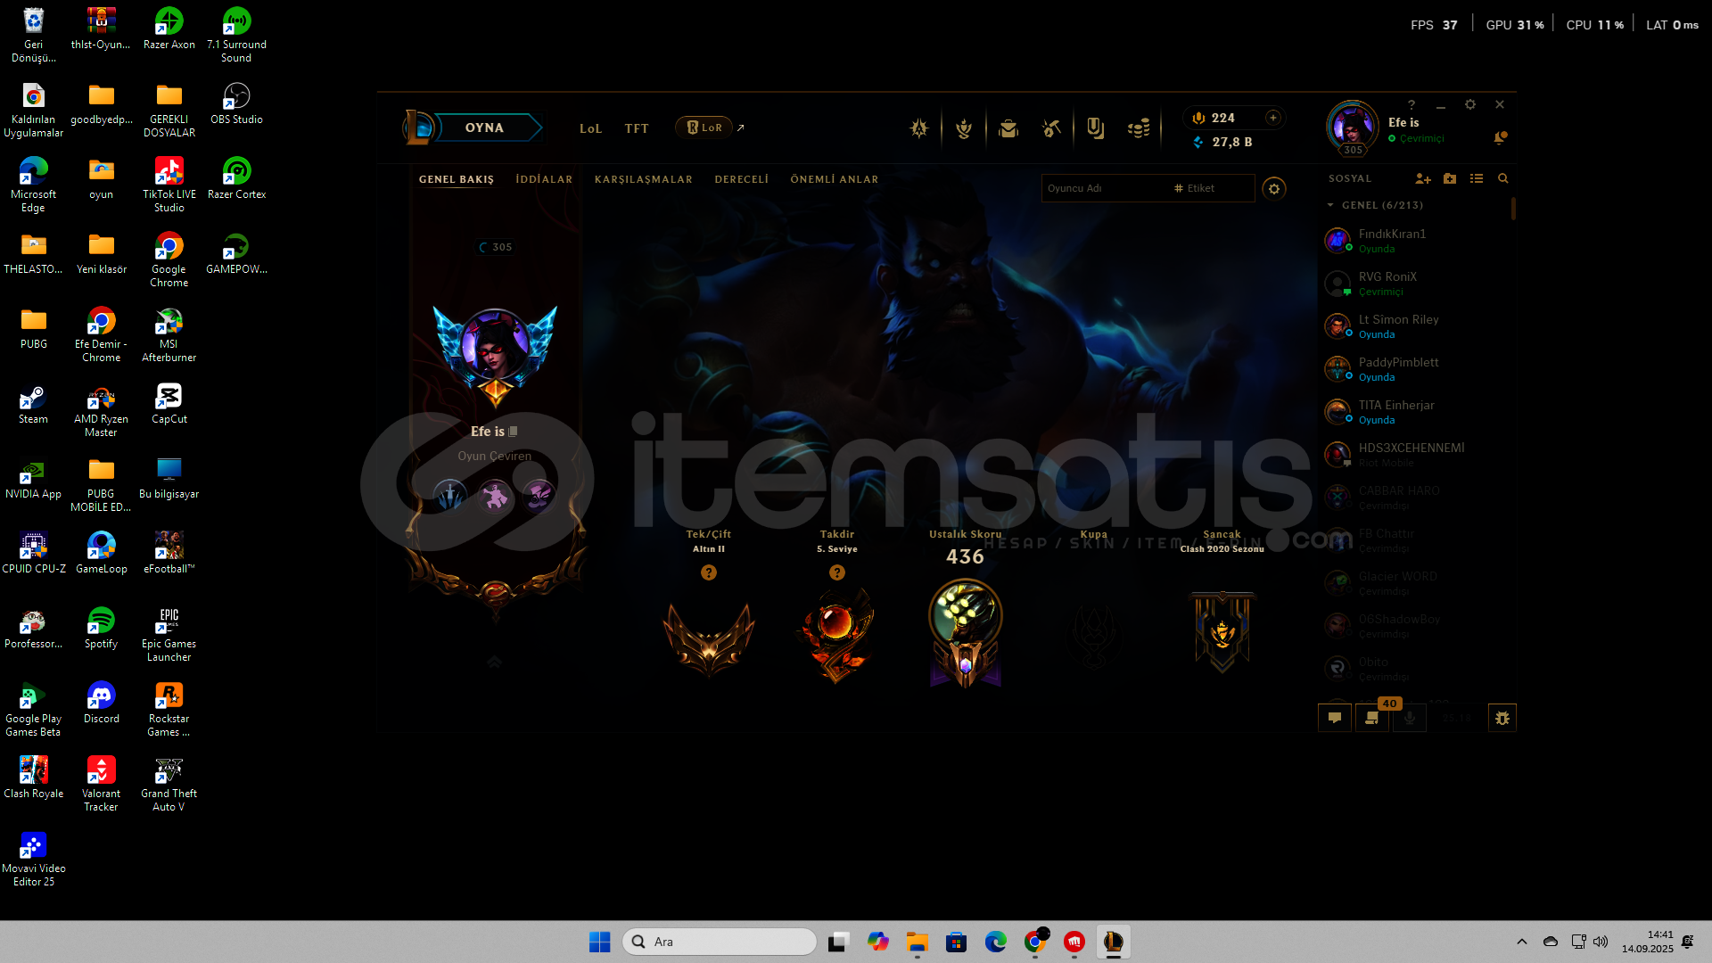Open Windows Start button
The height and width of the screenshot is (963, 1712).
[x=599, y=942]
